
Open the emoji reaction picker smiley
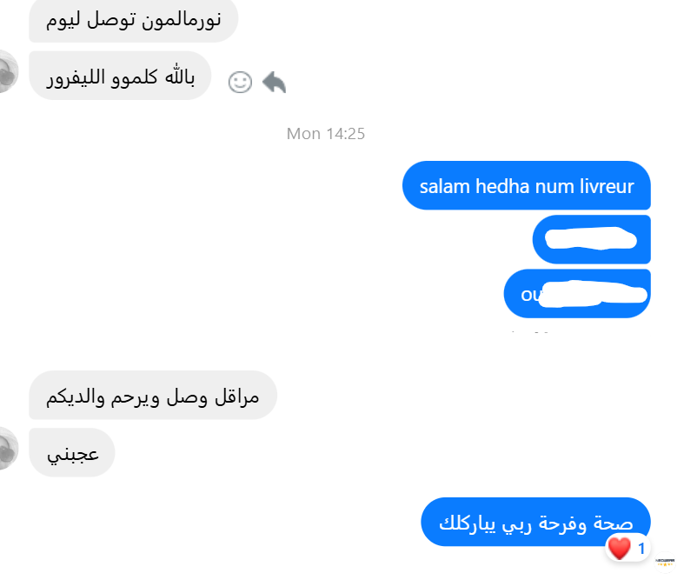pos(240,82)
